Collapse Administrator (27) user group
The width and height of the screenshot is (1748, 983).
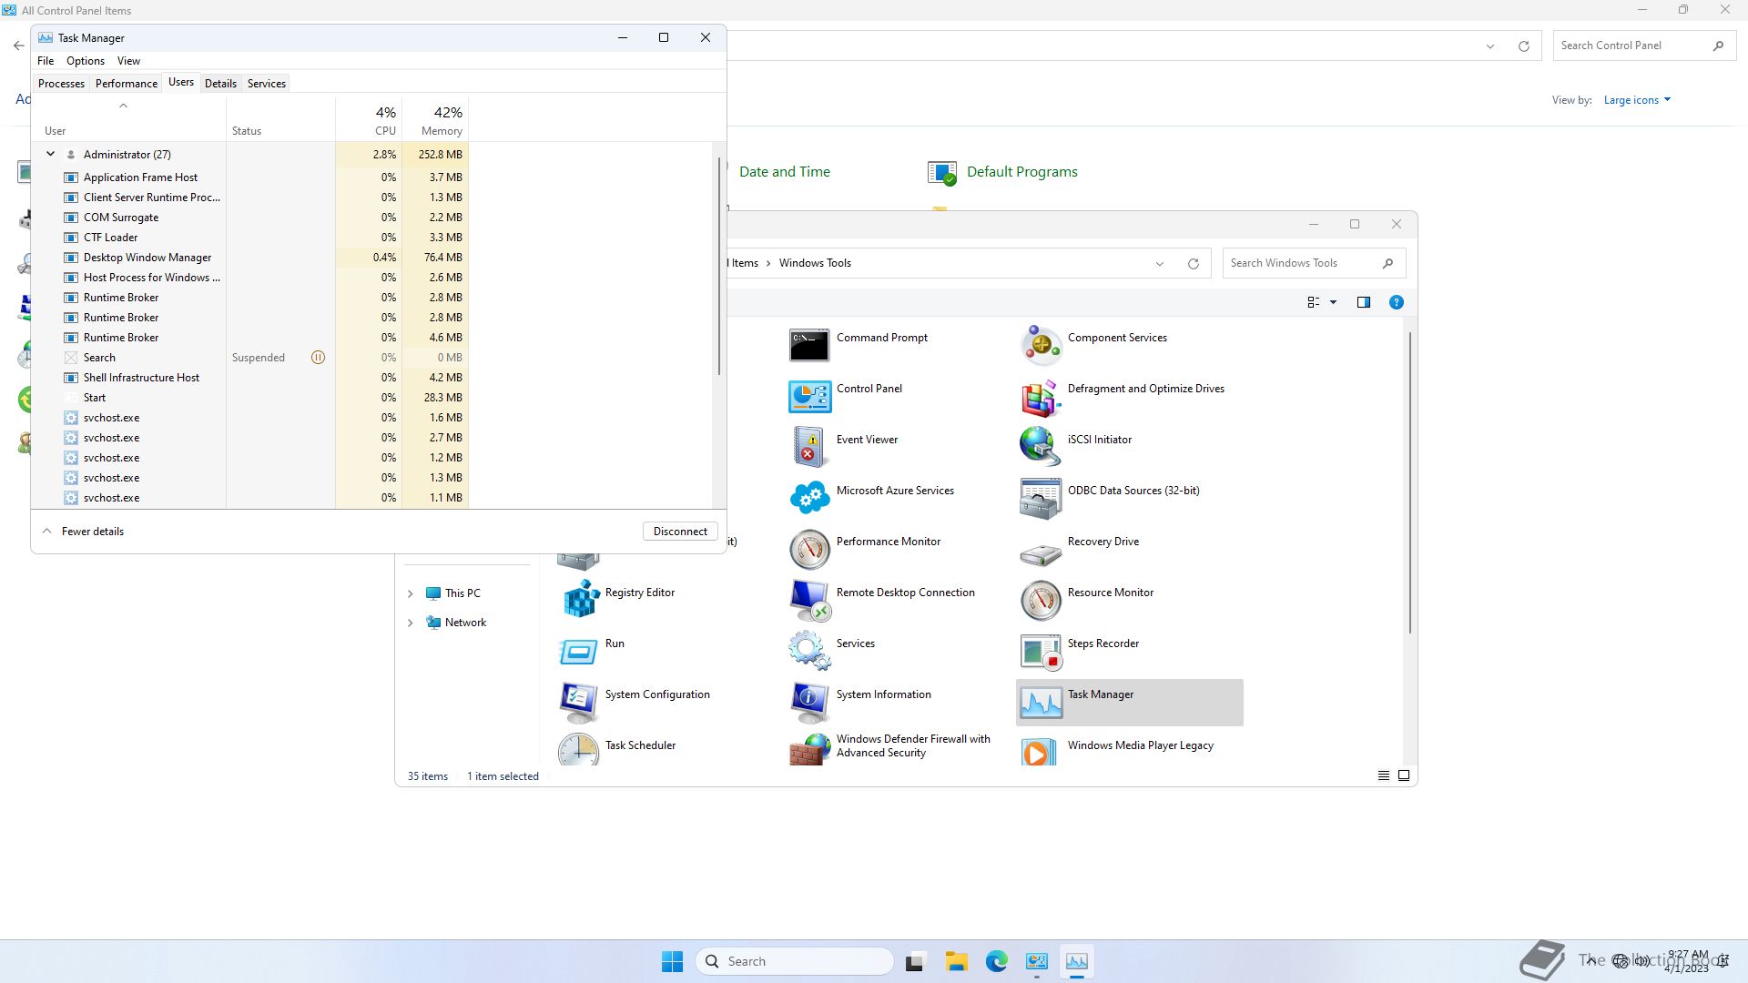click(51, 154)
